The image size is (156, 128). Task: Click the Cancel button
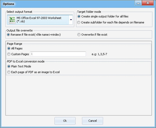(93, 121)
